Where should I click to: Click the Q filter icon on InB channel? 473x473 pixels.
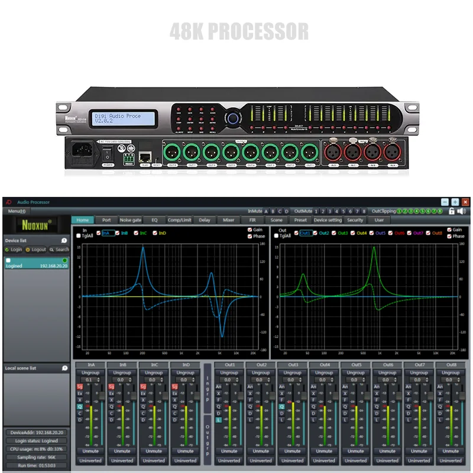point(111,406)
